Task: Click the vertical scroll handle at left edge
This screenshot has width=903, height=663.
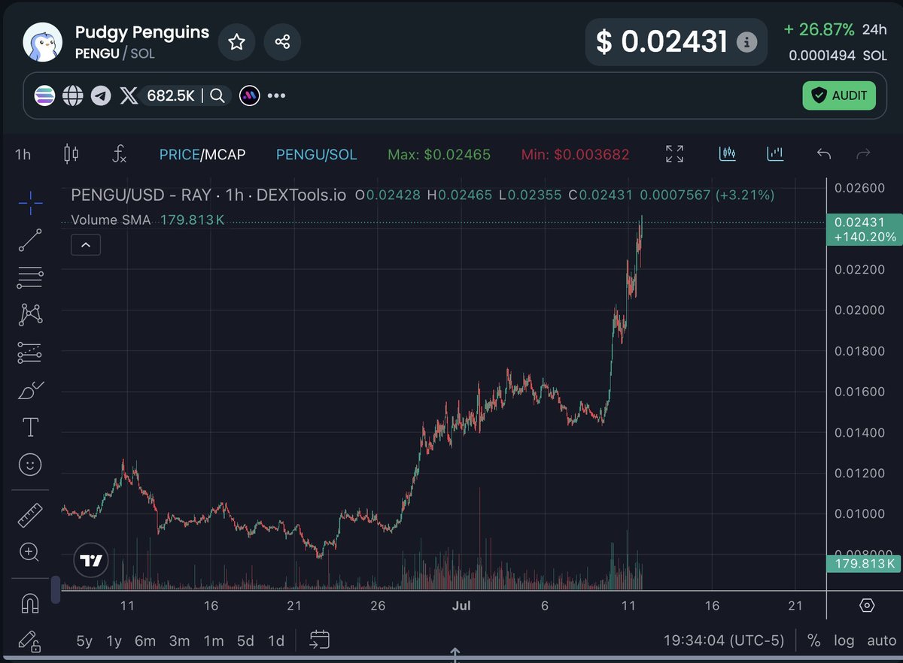Action: [x=55, y=590]
